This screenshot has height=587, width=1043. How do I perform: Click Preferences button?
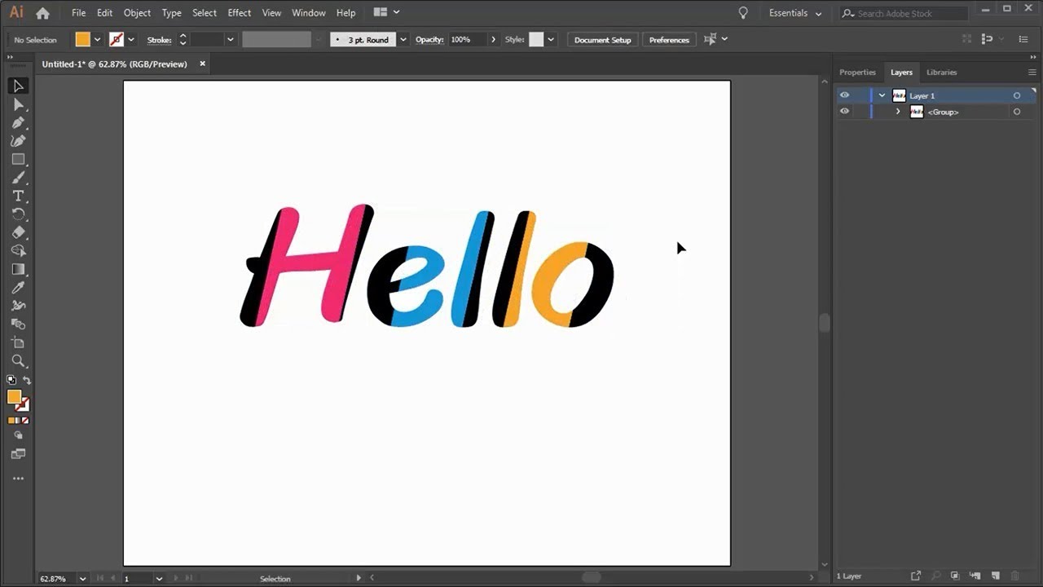[x=669, y=39]
